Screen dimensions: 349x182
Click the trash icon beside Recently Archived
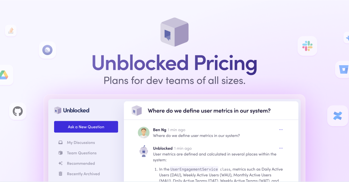coord(60,174)
